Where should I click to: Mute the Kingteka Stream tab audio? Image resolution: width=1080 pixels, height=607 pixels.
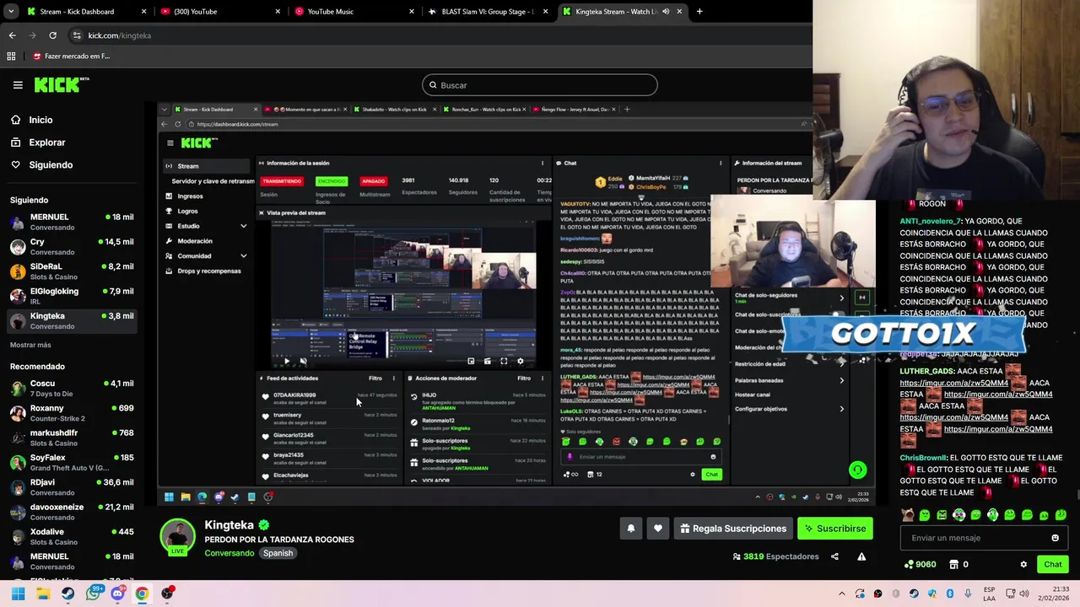point(666,12)
